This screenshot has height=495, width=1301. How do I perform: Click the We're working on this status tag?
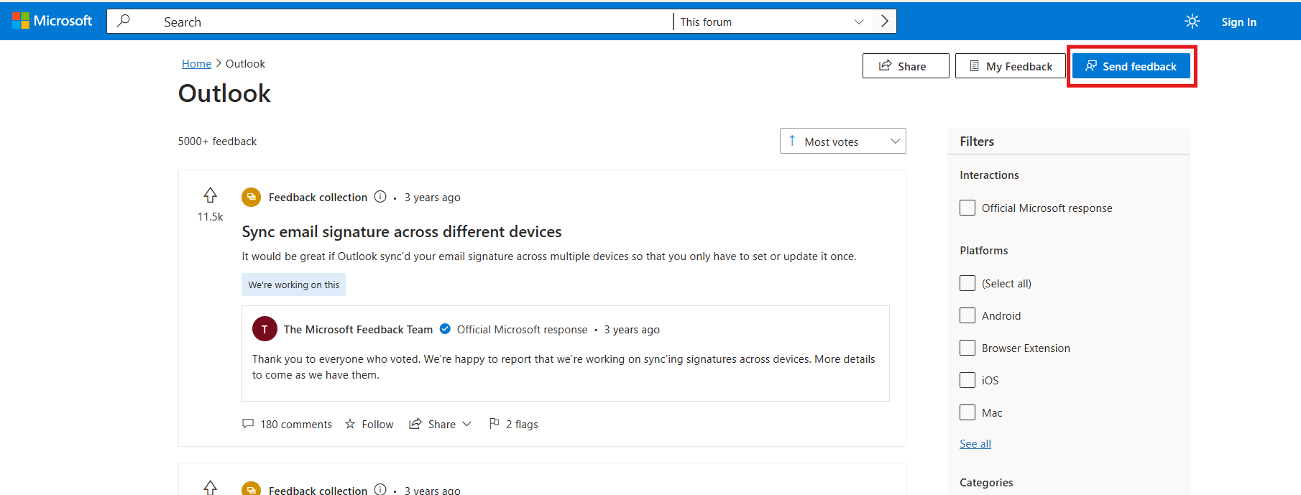(x=293, y=284)
